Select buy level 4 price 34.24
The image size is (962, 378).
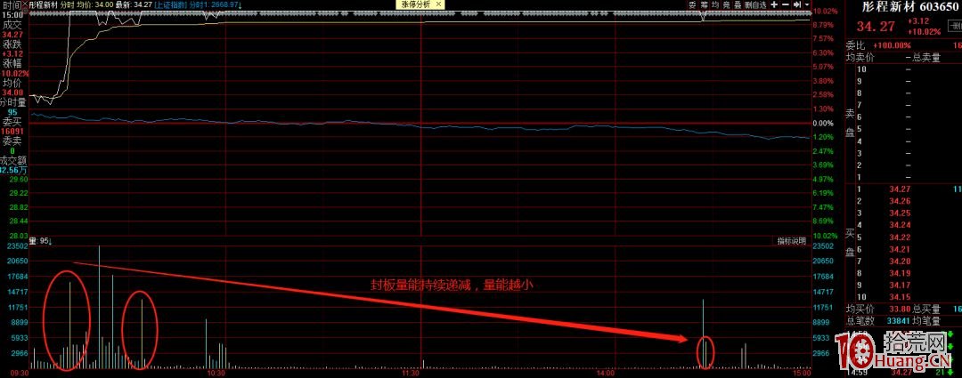[899, 225]
